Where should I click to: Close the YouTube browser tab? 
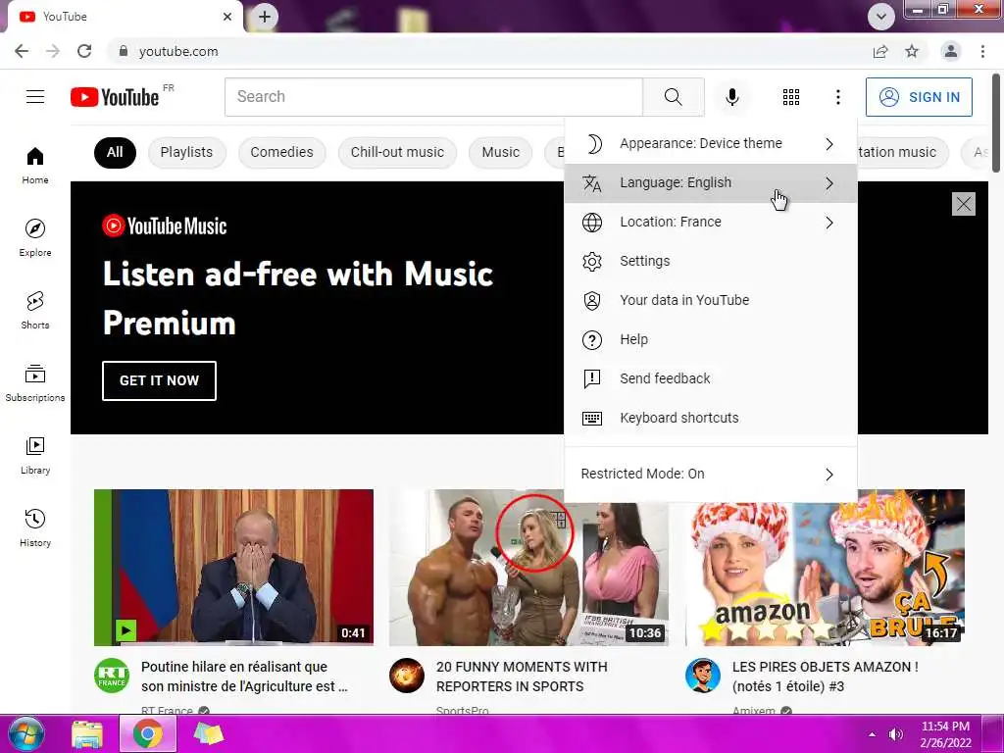click(x=227, y=17)
